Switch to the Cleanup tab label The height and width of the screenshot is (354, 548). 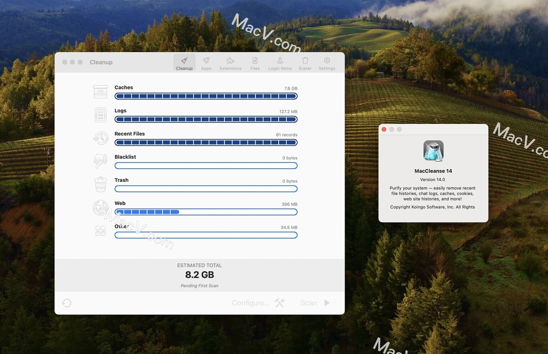point(184,68)
